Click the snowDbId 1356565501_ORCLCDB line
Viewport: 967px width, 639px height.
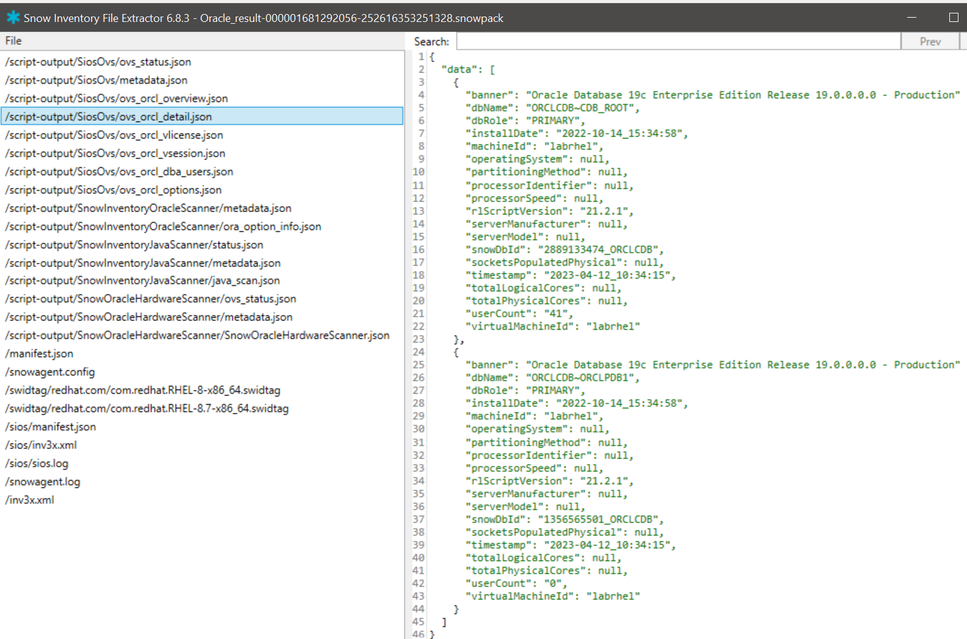564,519
